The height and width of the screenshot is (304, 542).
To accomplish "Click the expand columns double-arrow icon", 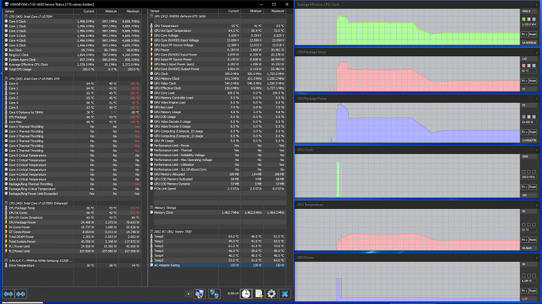I will [x=8, y=294].
